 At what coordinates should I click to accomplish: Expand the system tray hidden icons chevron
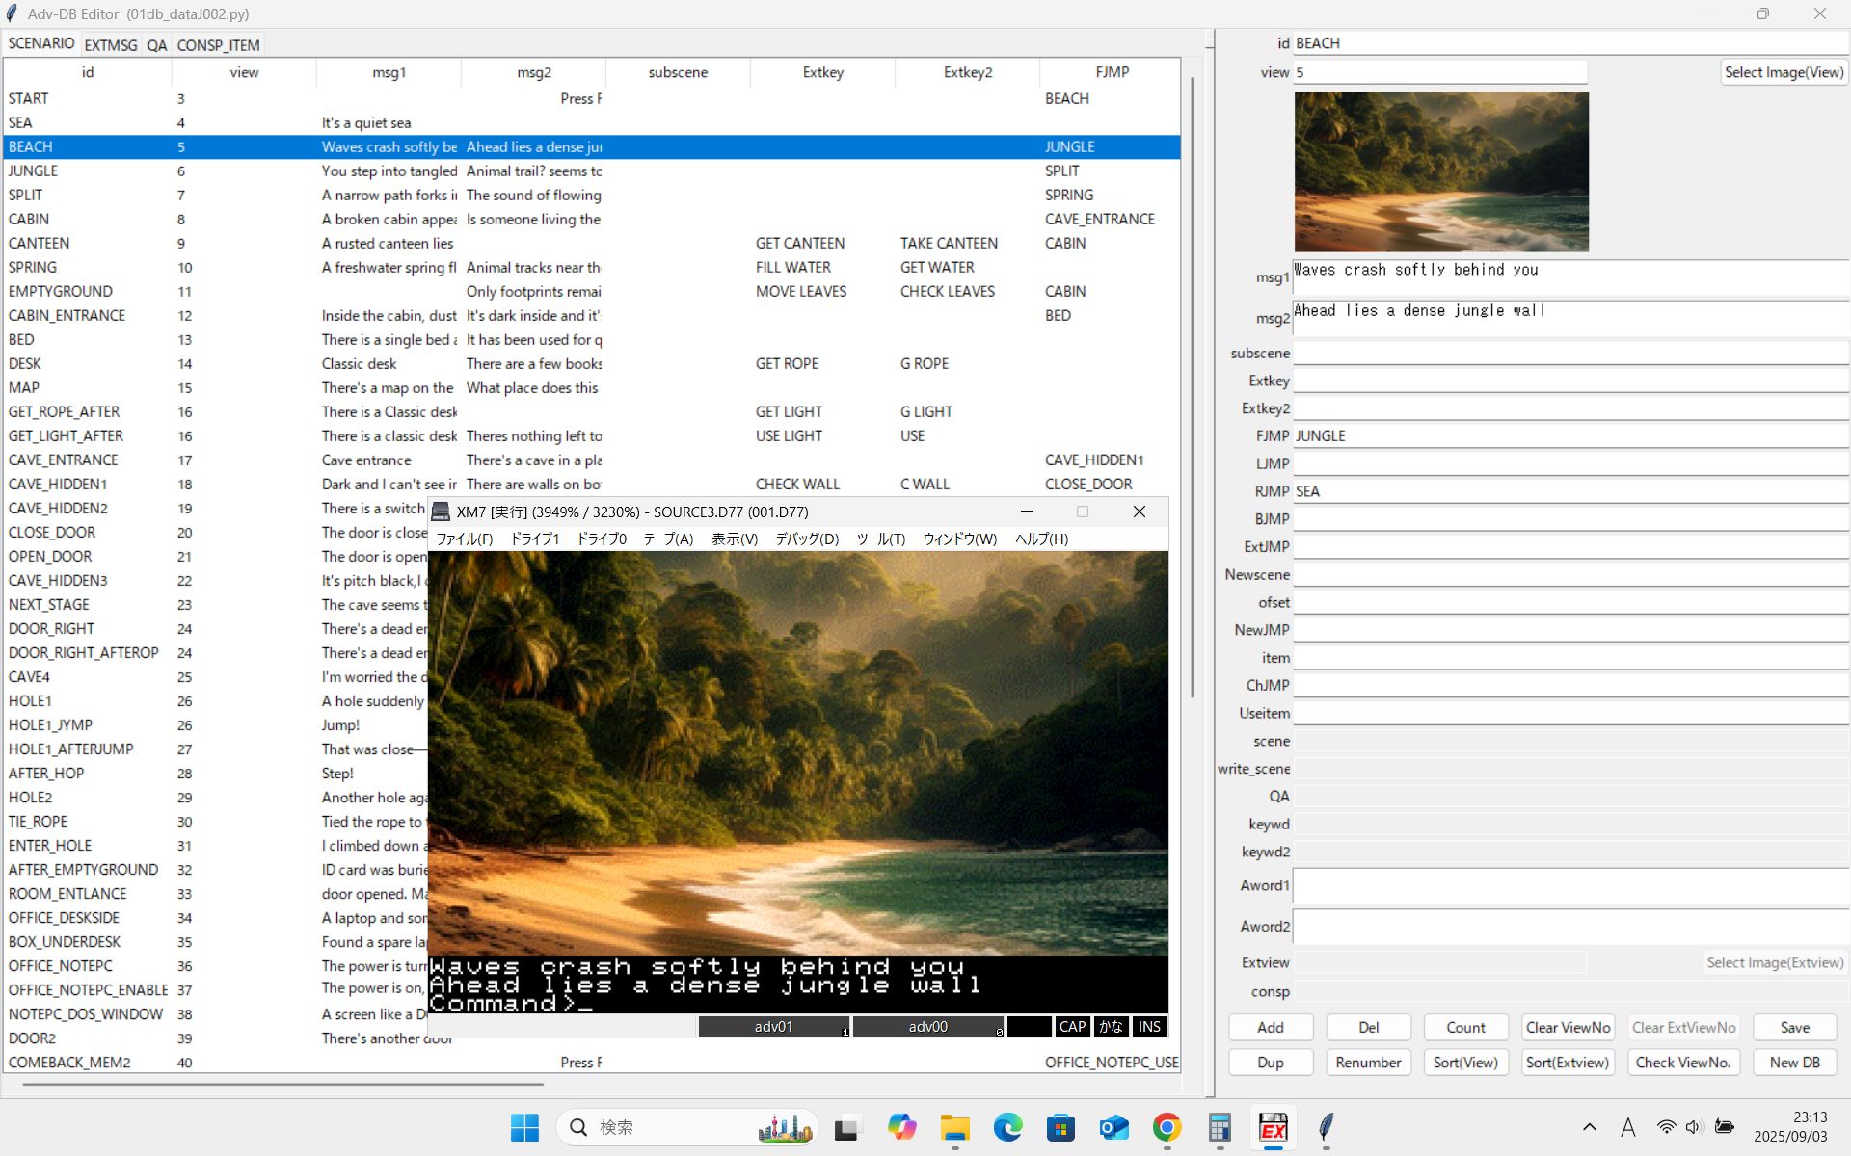click(1589, 1127)
